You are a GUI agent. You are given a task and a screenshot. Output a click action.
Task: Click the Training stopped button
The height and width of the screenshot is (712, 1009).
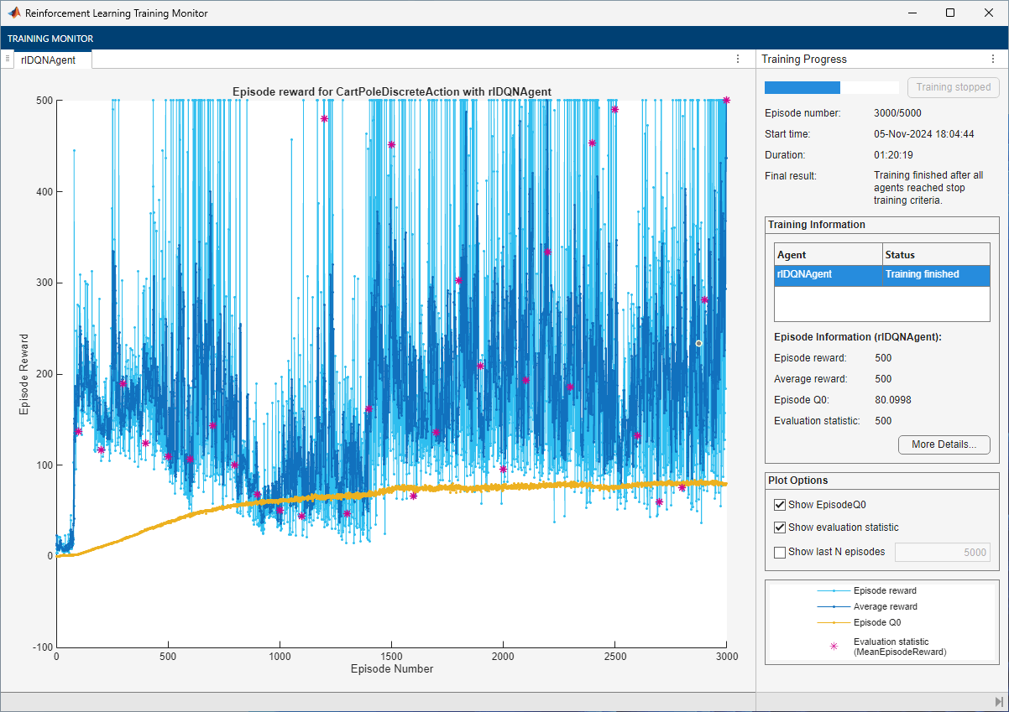tap(953, 87)
